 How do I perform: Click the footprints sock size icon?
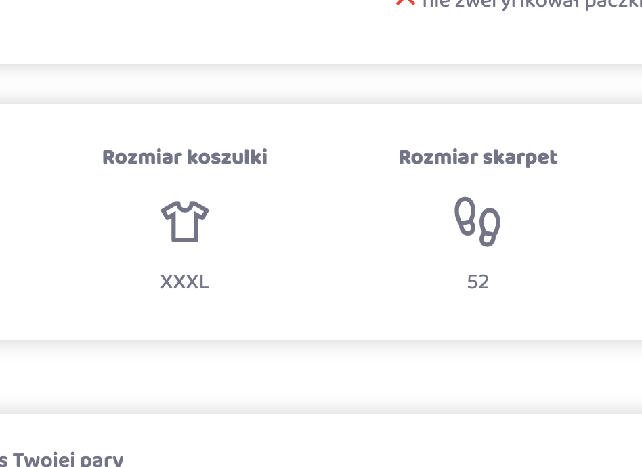point(477,221)
